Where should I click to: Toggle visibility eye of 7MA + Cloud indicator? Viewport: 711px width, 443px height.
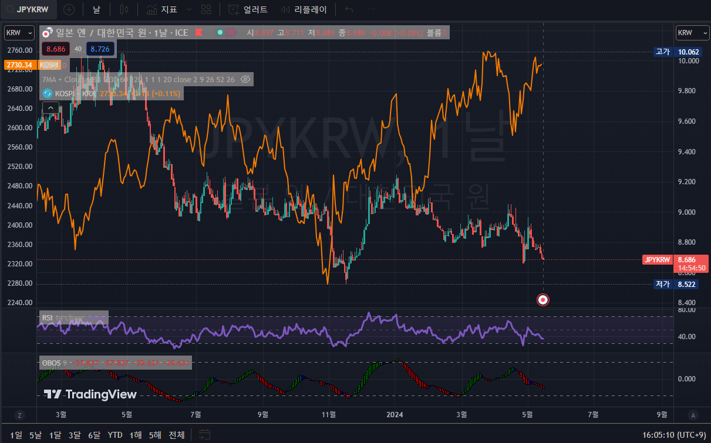[x=246, y=79]
